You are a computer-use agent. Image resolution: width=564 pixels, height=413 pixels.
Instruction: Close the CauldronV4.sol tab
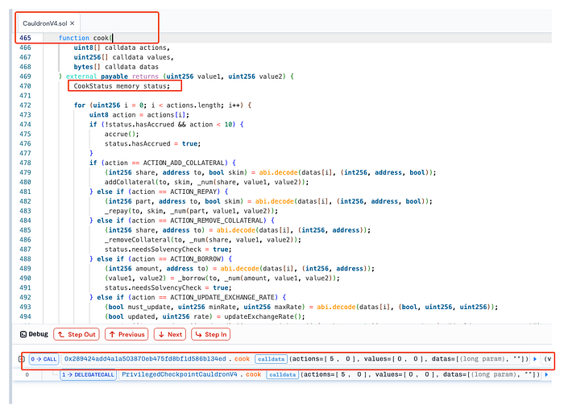73,24
